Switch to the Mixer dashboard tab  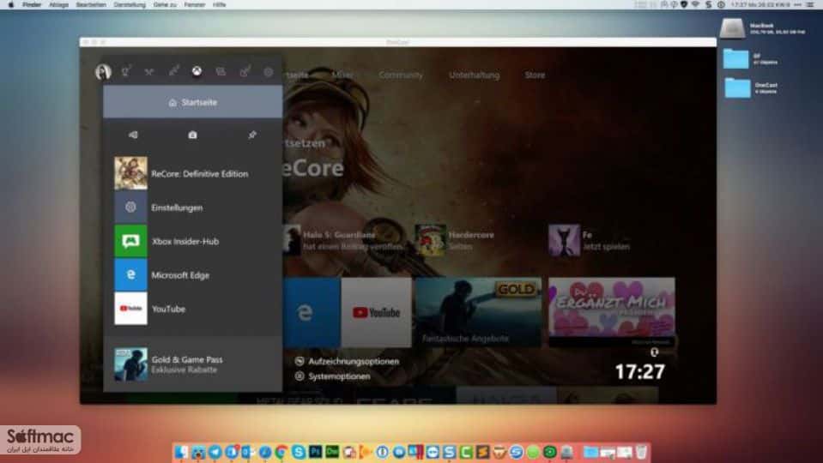click(342, 75)
